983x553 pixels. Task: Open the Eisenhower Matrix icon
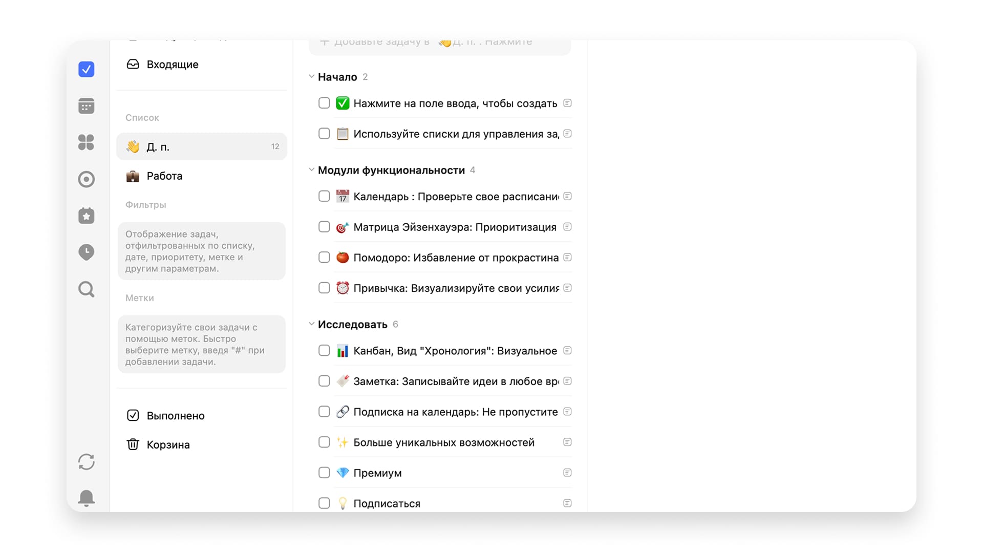coord(86,142)
